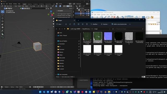
Task: Open the Classificar sort dropdown
Action: click(x=94, y=24)
